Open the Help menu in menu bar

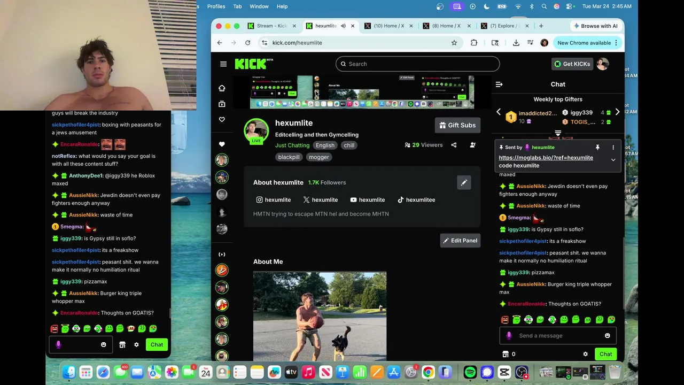282,6
